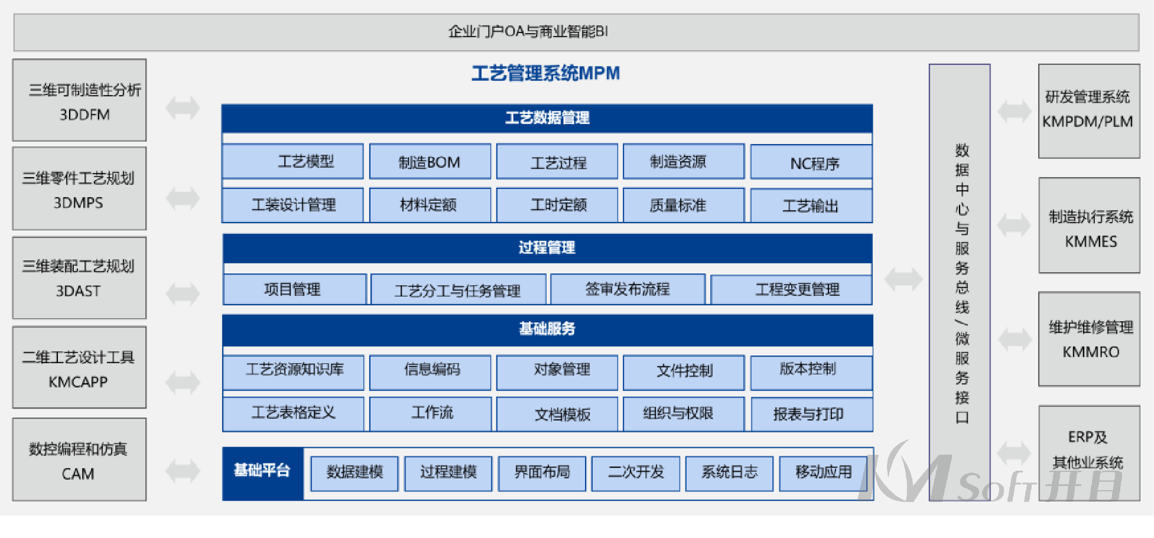Image resolution: width=1154 pixels, height=538 pixels.
Task: Select the 基础服务 header bar
Action: coord(547,330)
